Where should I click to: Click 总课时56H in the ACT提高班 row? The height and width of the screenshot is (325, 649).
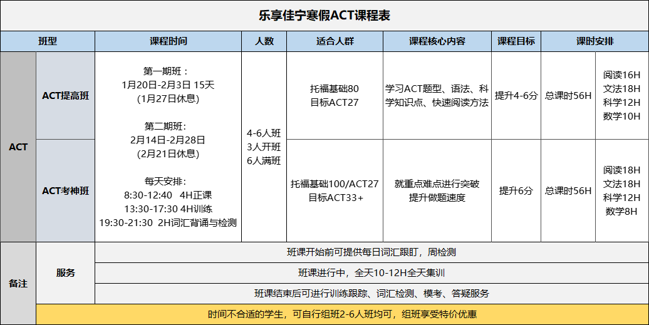[x=568, y=96]
